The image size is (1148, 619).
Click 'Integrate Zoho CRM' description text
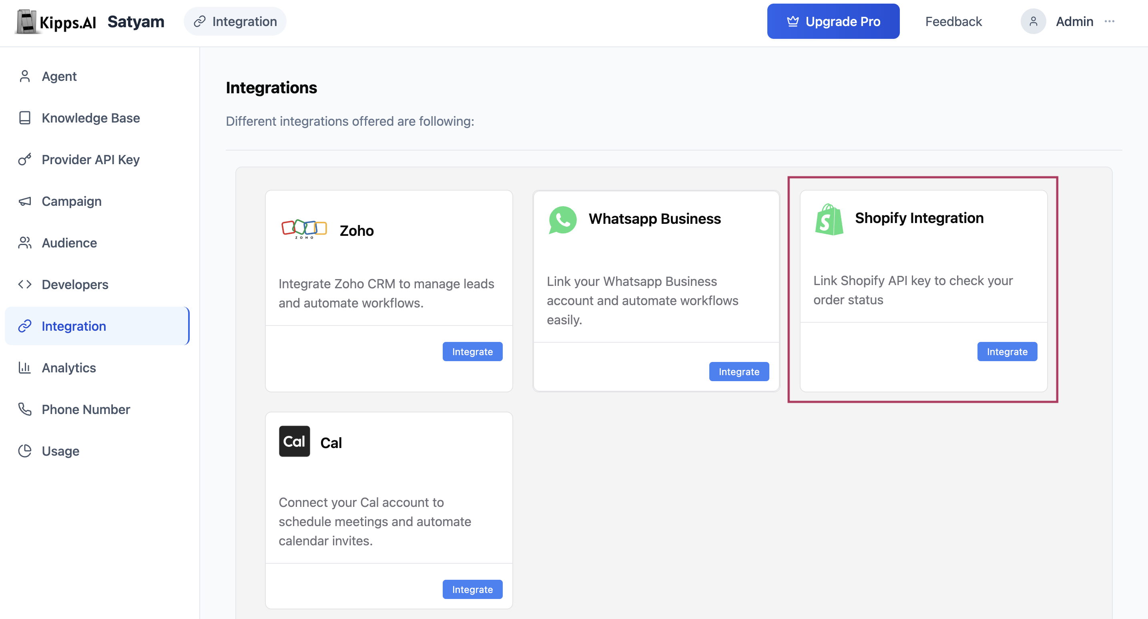click(386, 293)
